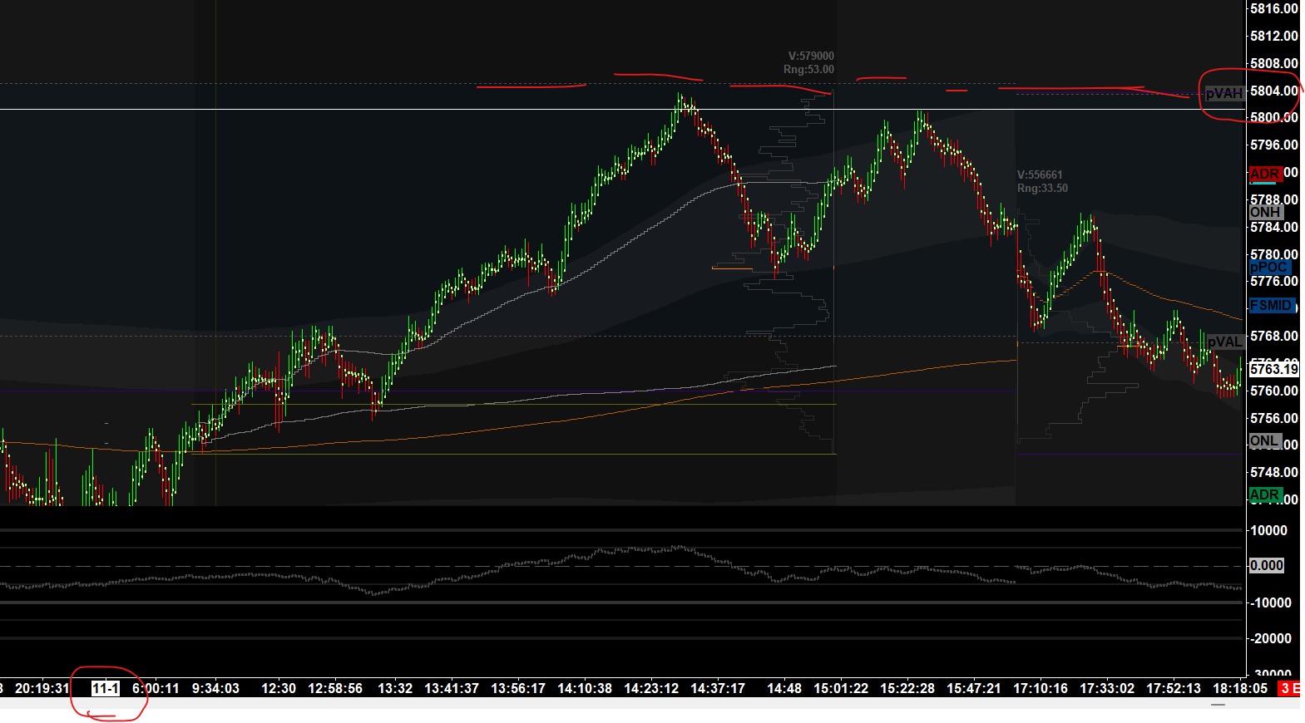
Task: Select the 5748.00 price axis label
Action: (1274, 472)
